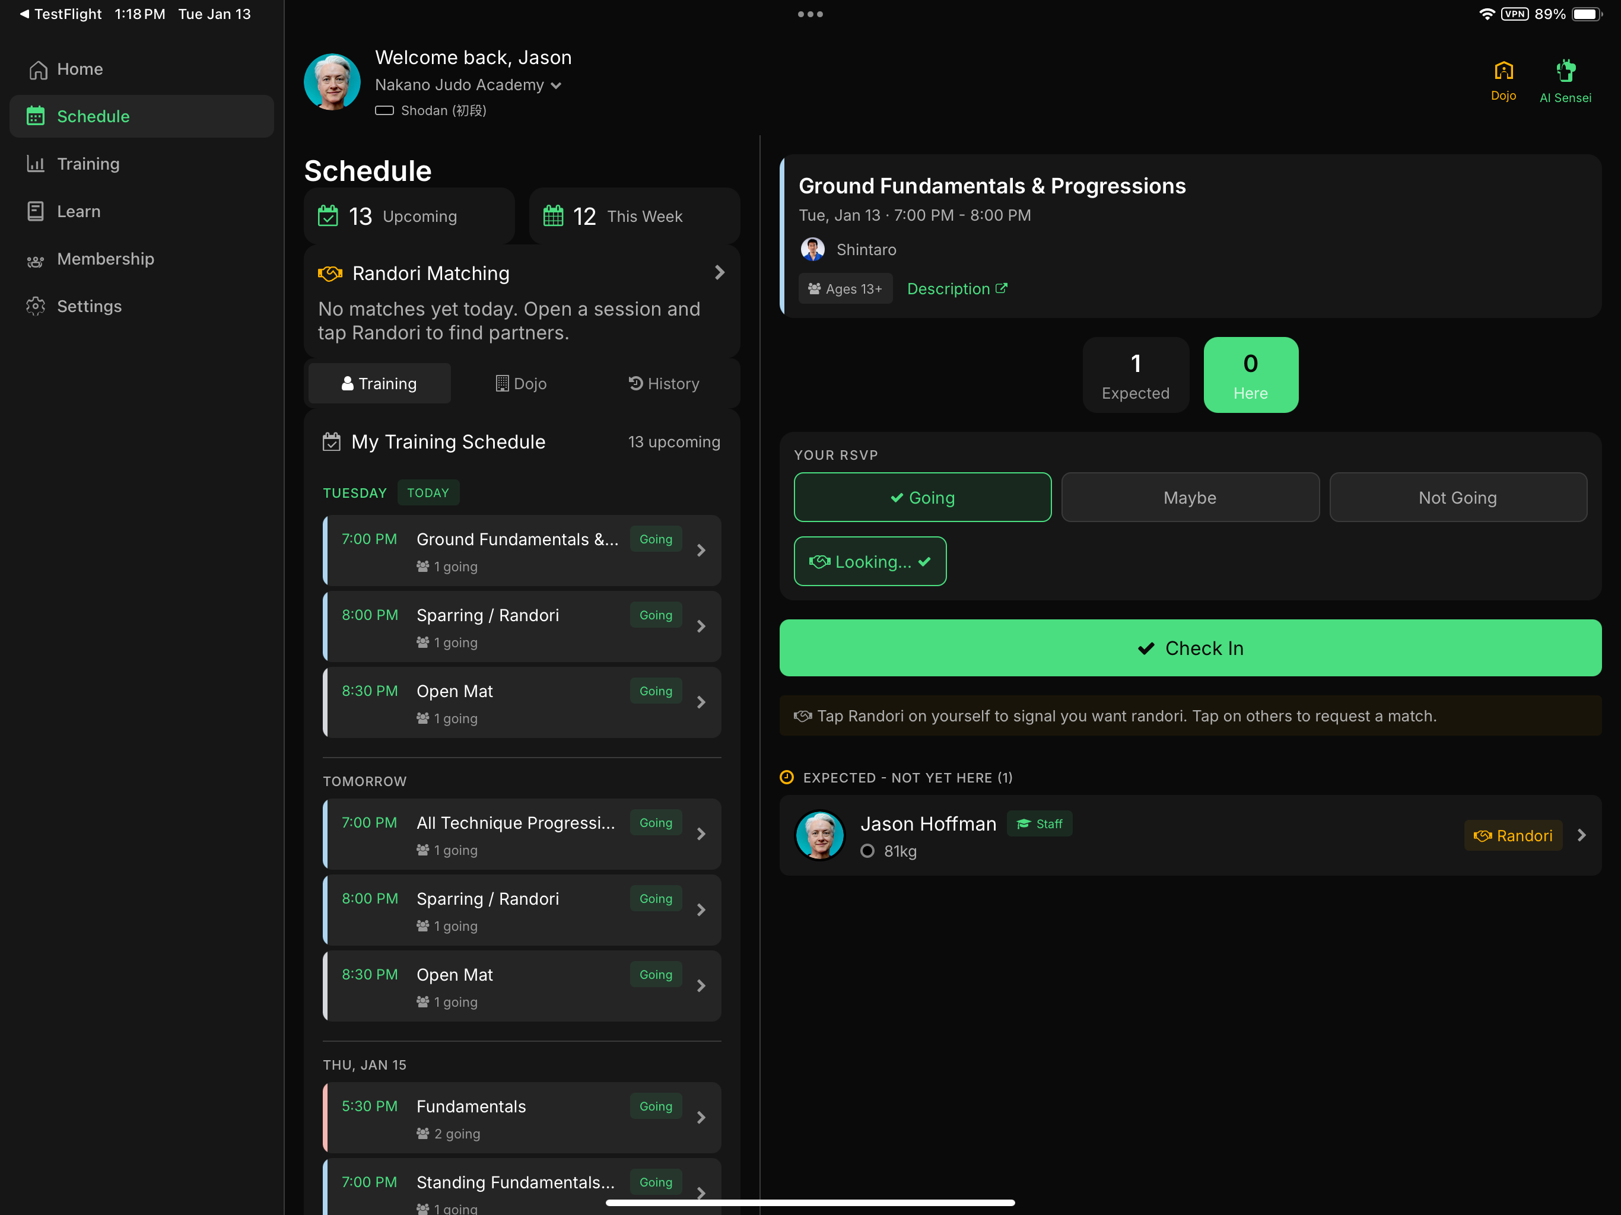
Task: Return to TestFlight via back arrow
Action: [62, 14]
